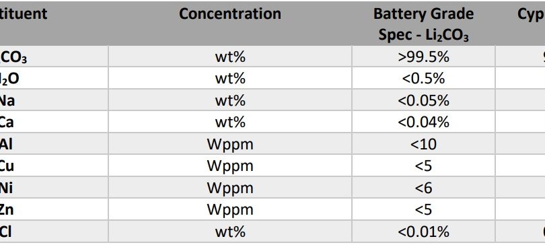Viewport: 545px width, 245px height.
Task: Select the <0.01% spec for Cl
Action: pos(423,232)
